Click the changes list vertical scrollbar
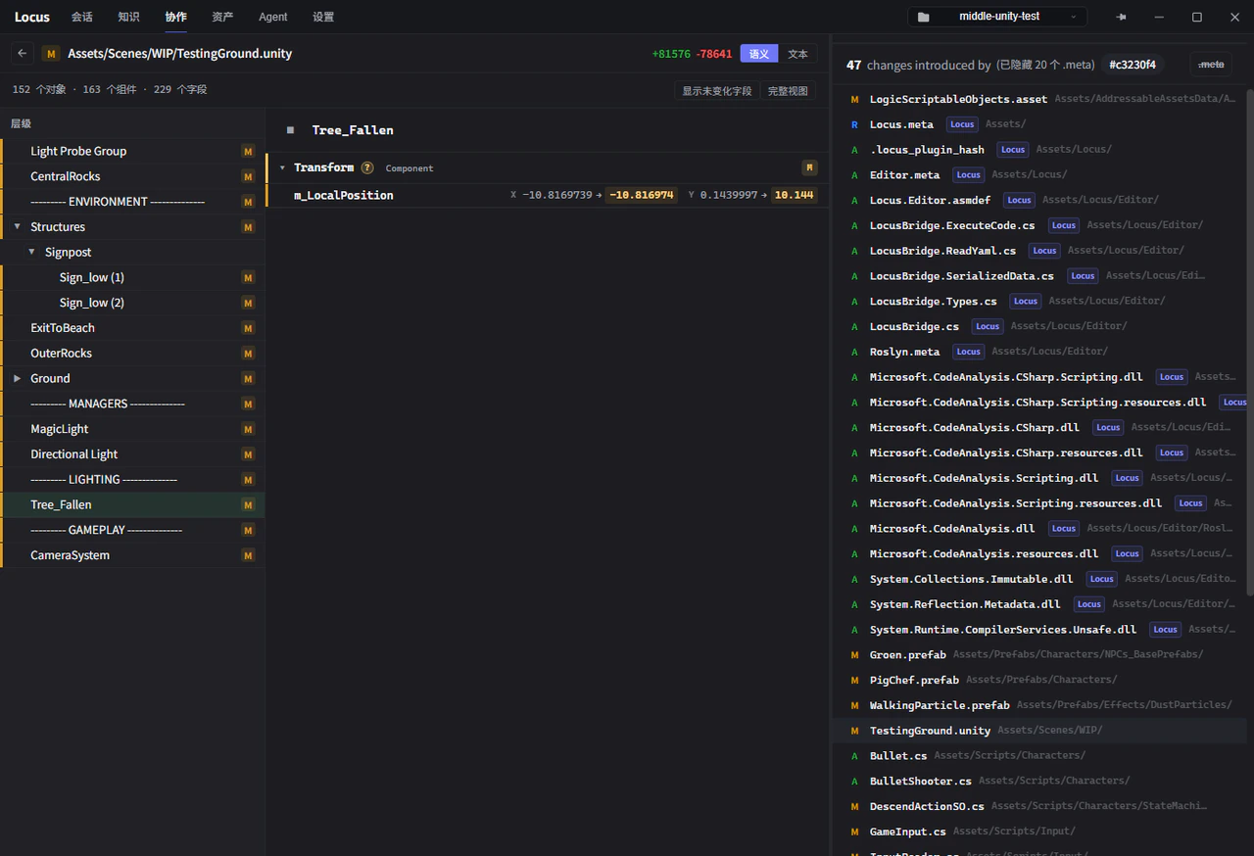1254x856 pixels. point(1250,343)
